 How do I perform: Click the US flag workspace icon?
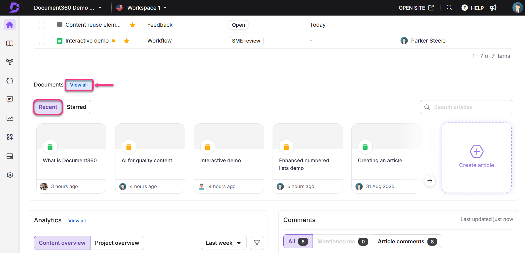119,8
